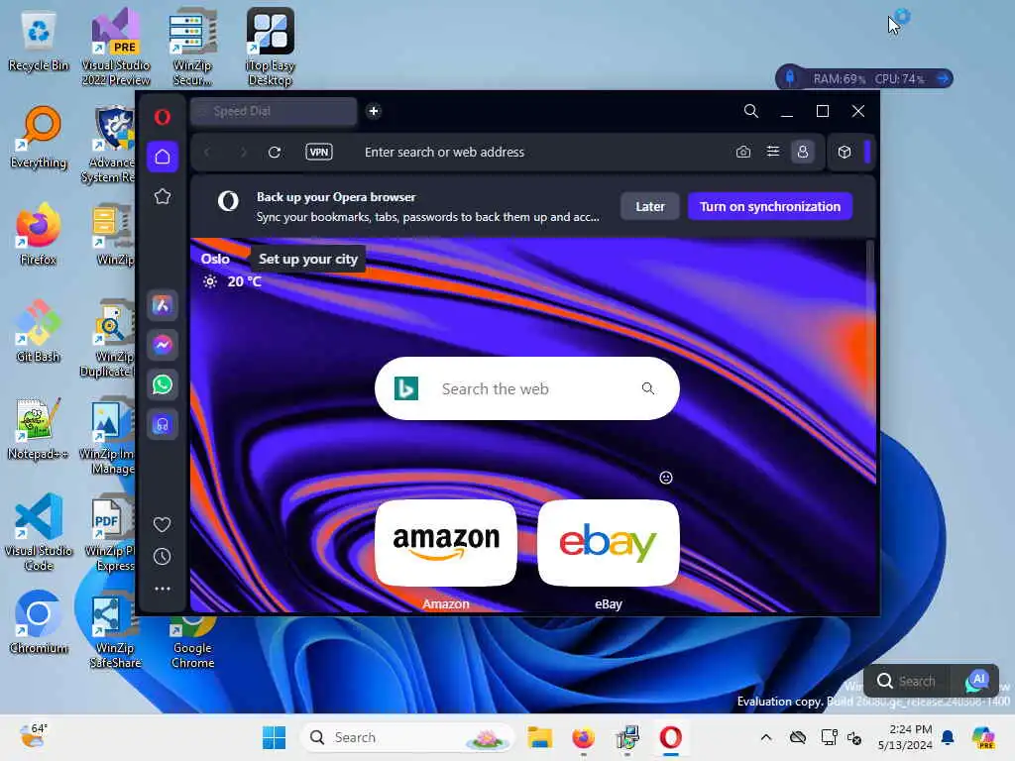Image resolution: width=1015 pixels, height=761 pixels.
Task: Open the eBay speed dial tile
Action: (609, 543)
